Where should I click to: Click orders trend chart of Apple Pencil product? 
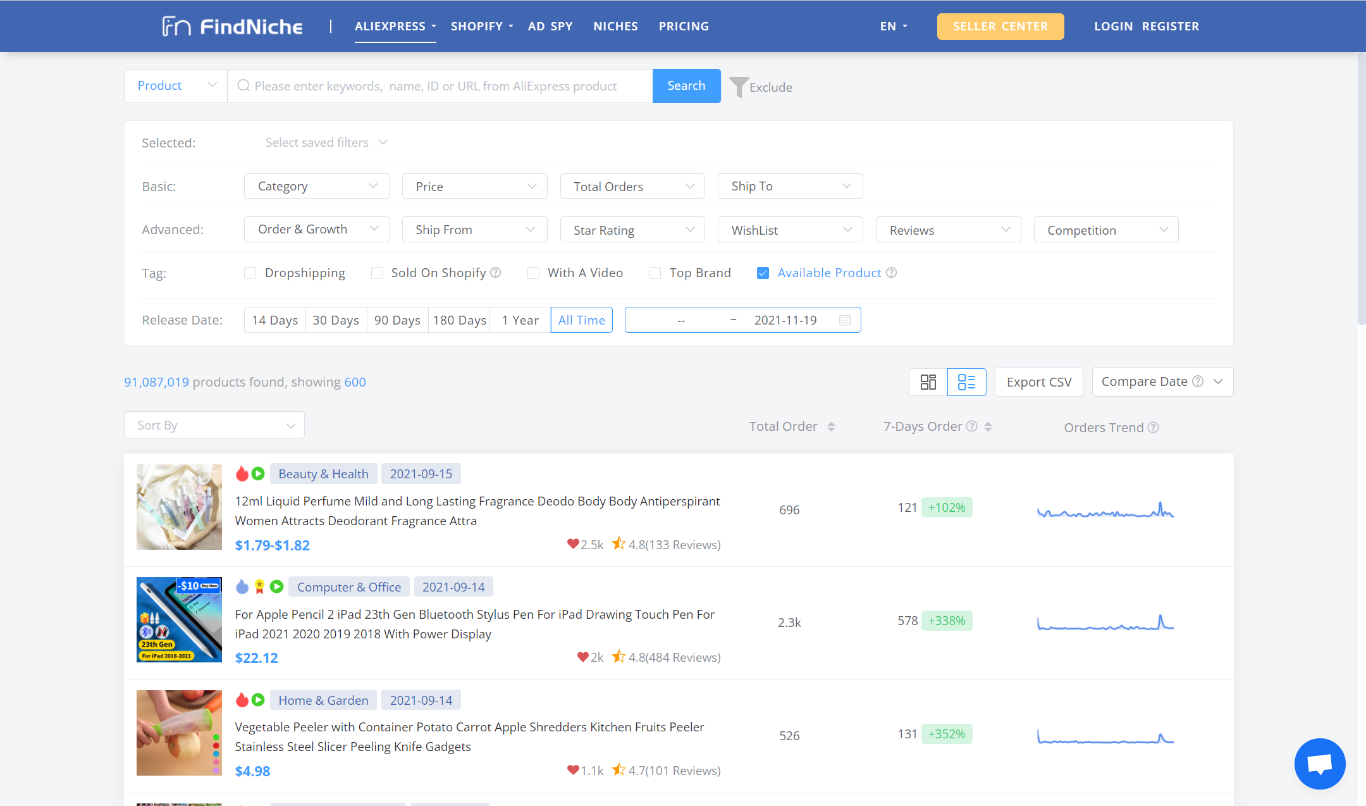[x=1105, y=623]
